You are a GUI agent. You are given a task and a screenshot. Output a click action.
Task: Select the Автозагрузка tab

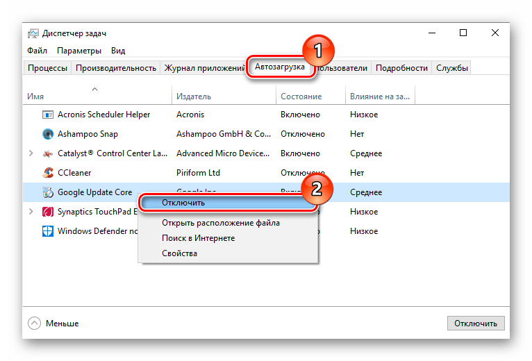[x=280, y=67]
